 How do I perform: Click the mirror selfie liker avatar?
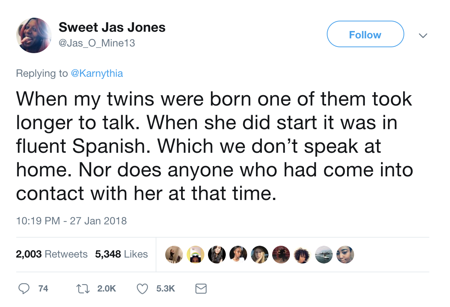click(x=174, y=255)
